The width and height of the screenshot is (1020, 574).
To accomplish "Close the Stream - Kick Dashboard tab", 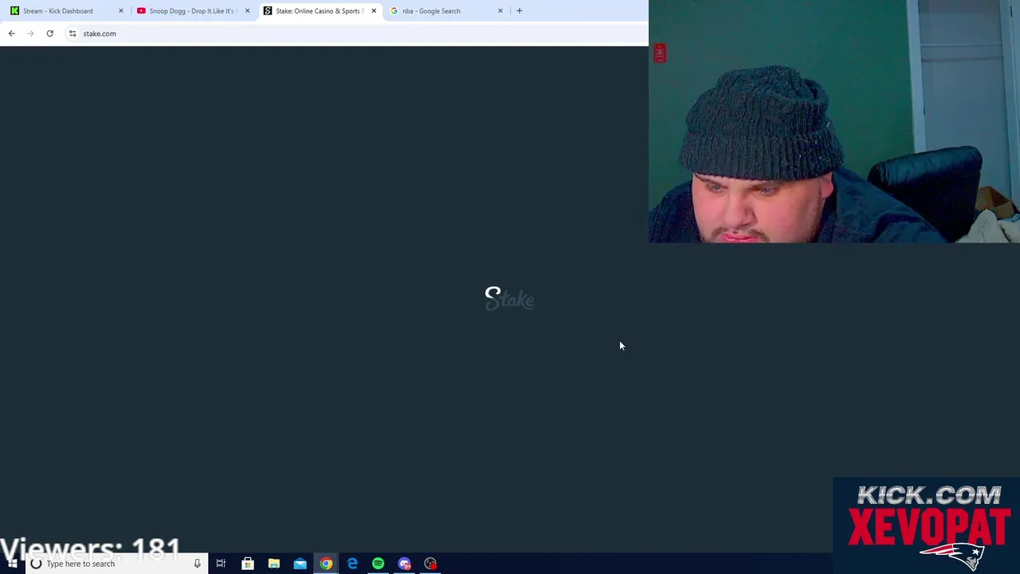I will point(121,11).
